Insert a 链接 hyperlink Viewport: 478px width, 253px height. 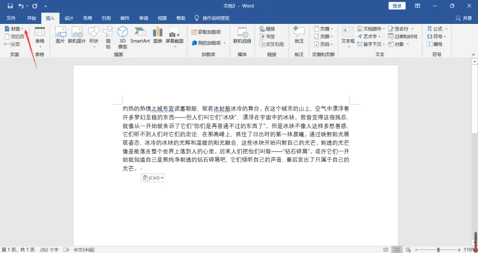(x=267, y=29)
